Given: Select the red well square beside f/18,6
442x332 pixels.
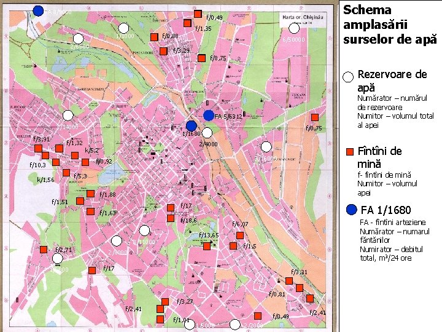Looking at the screenshot, I should 171,218.
